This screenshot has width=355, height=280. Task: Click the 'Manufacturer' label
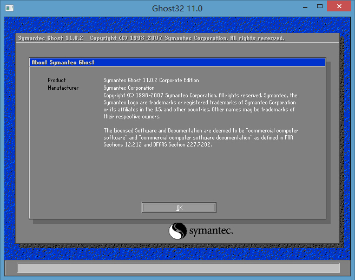[63, 88]
